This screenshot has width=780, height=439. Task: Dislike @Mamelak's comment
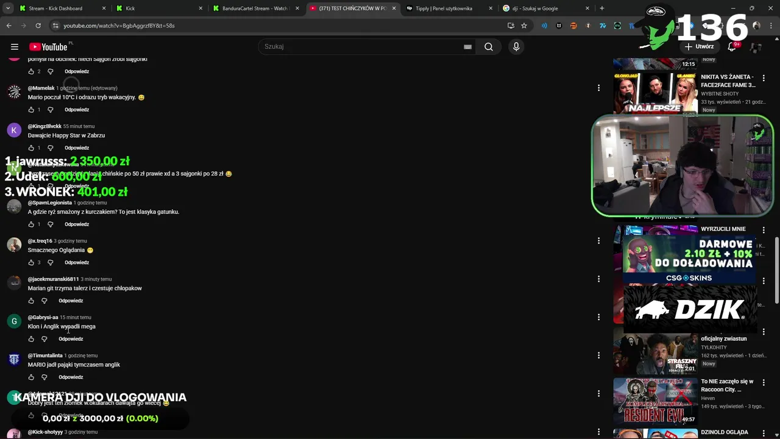point(51,110)
